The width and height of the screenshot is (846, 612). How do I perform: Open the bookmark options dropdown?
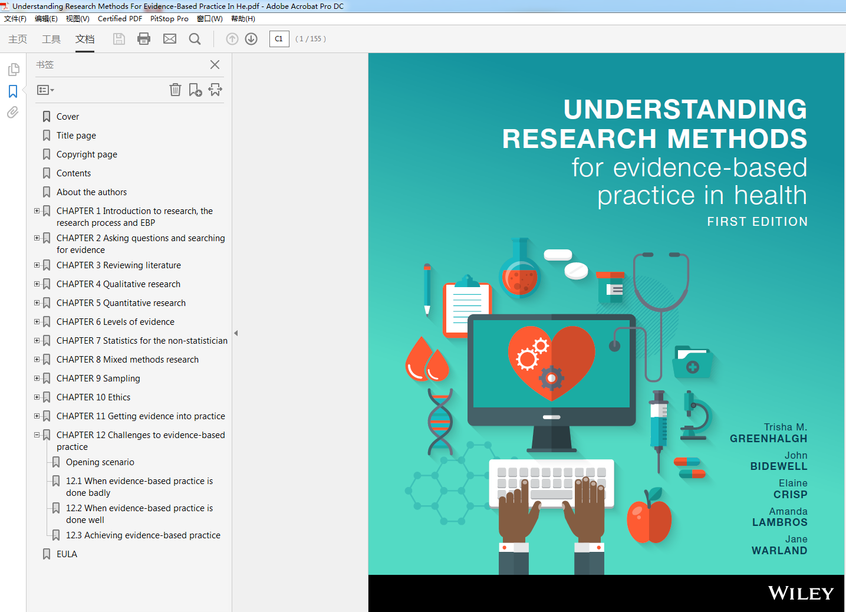45,90
